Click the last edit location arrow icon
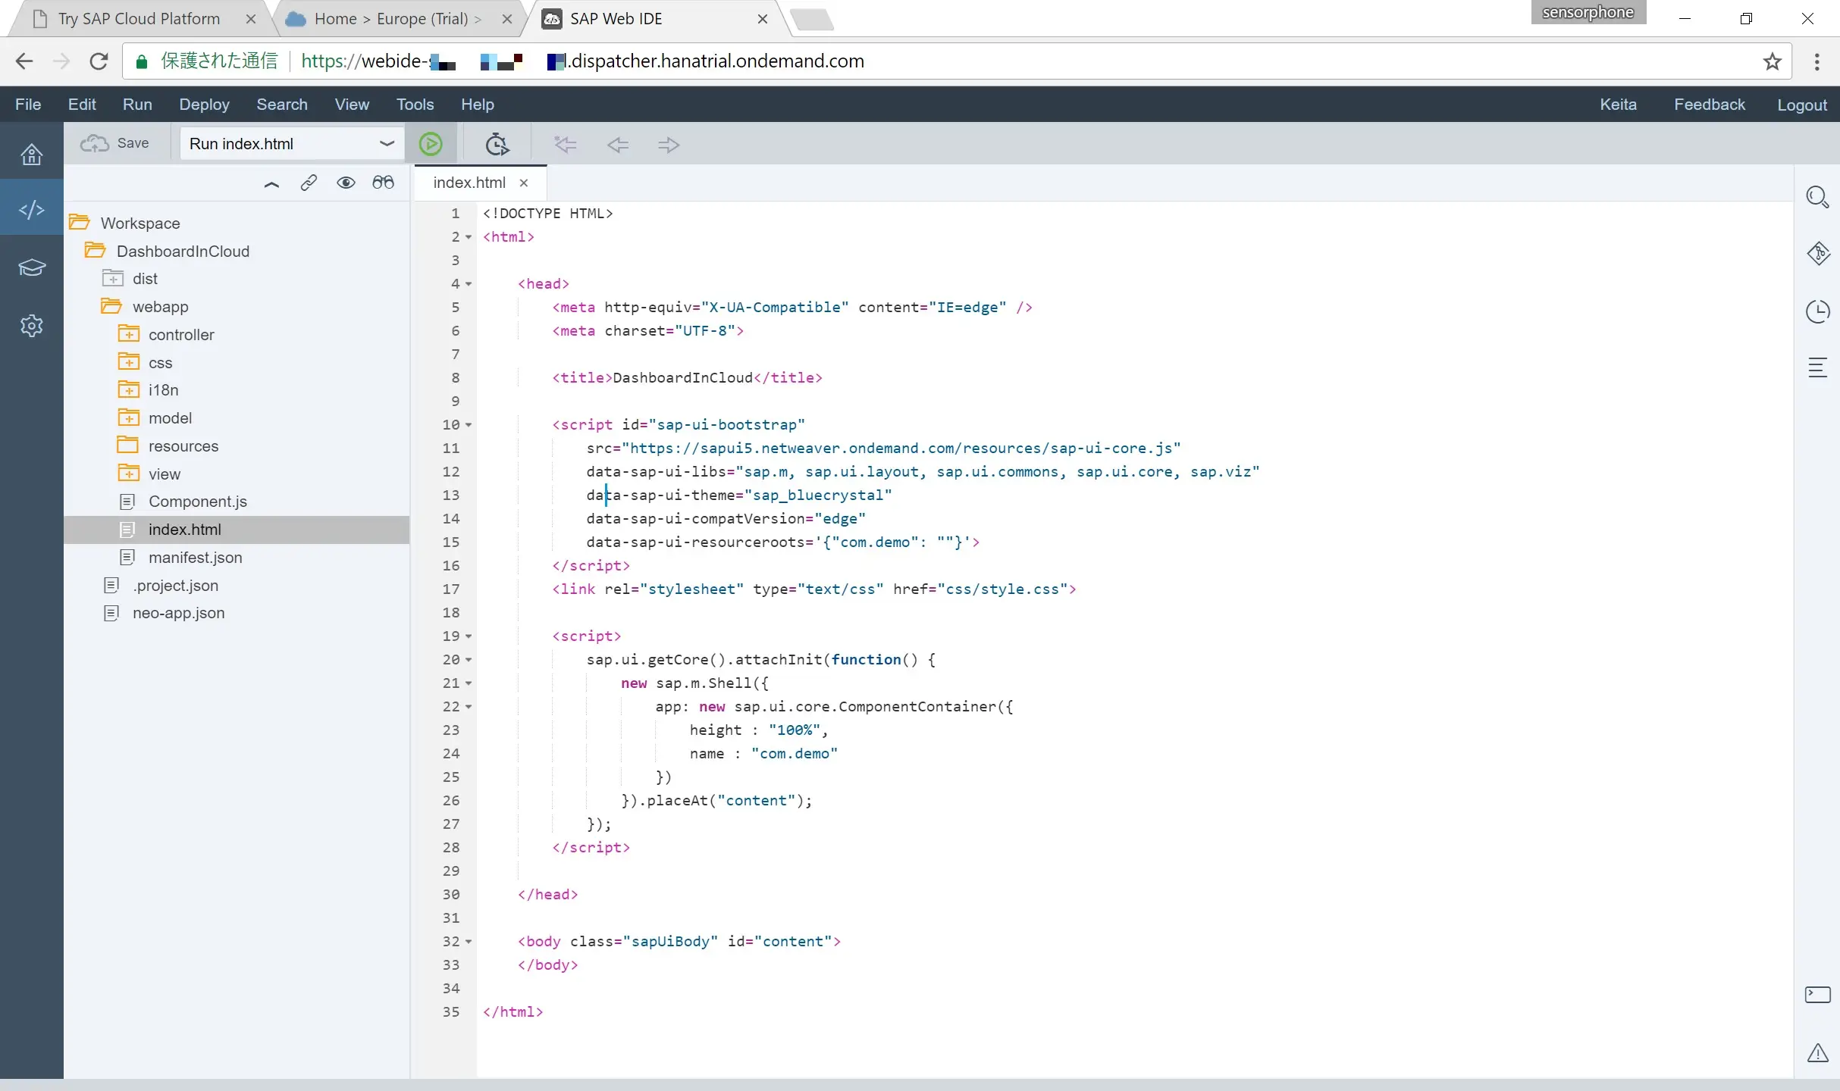 (566, 144)
